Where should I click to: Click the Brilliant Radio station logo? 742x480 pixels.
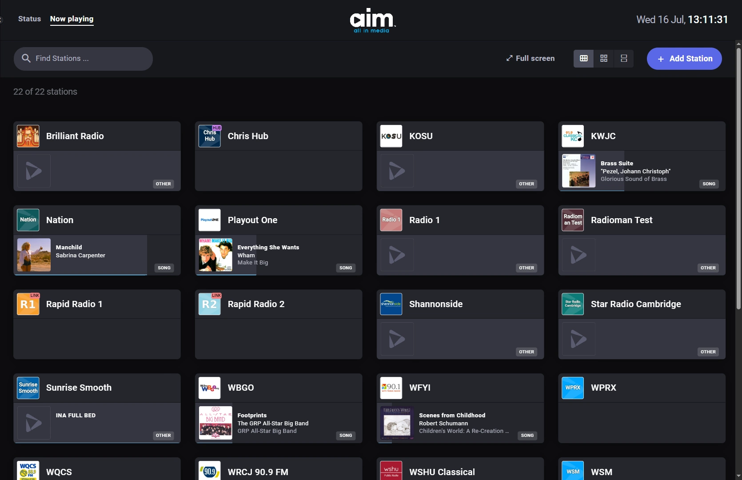(x=28, y=136)
